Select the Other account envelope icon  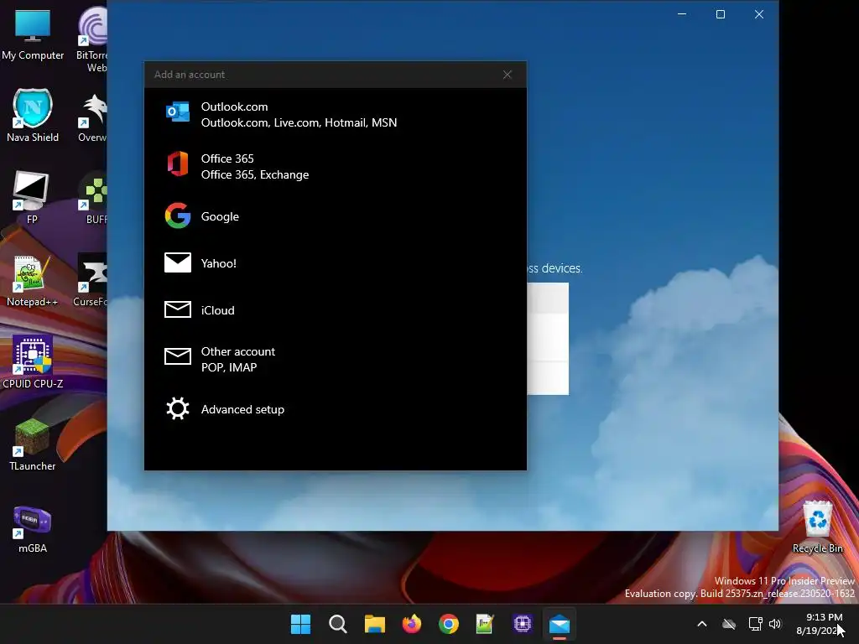[178, 356]
